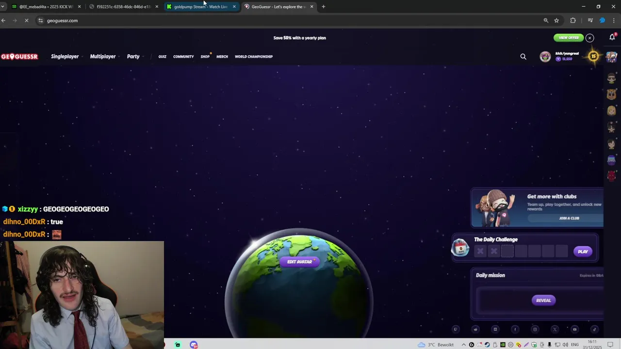Screen dimensions: 621x349
Task: Open the club icon below the bell
Action: coord(611,57)
